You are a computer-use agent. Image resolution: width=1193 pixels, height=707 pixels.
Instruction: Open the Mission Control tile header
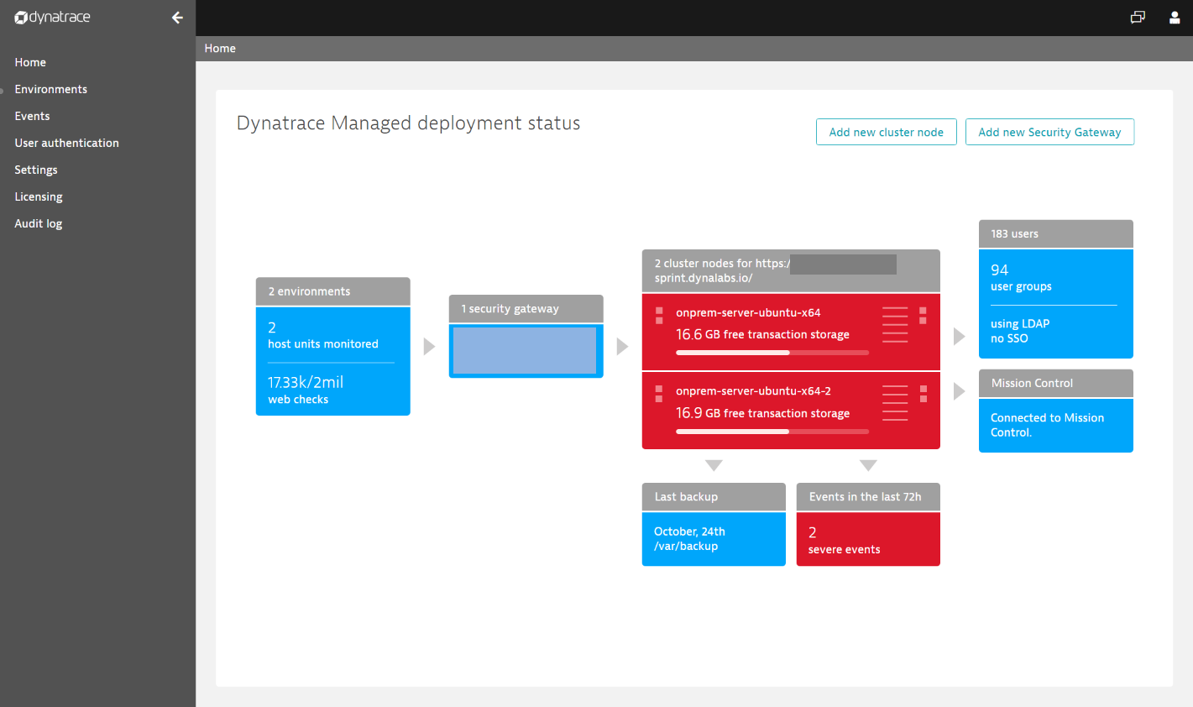pos(1056,383)
